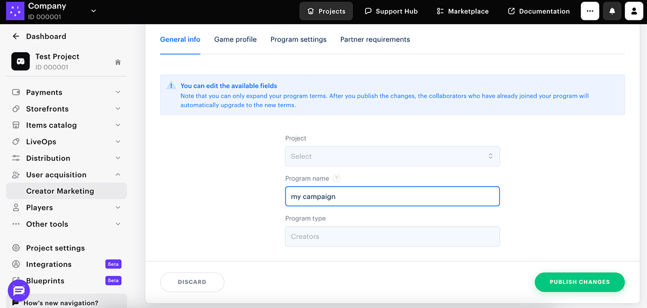Click the three-dots more options button
The height and width of the screenshot is (308, 647).
click(x=590, y=11)
